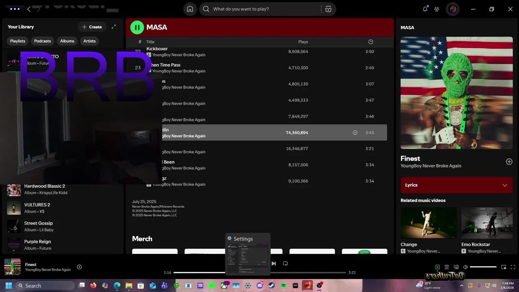The height and width of the screenshot is (292, 519).
Task: Open the miniplayer
Action: click(504, 267)
